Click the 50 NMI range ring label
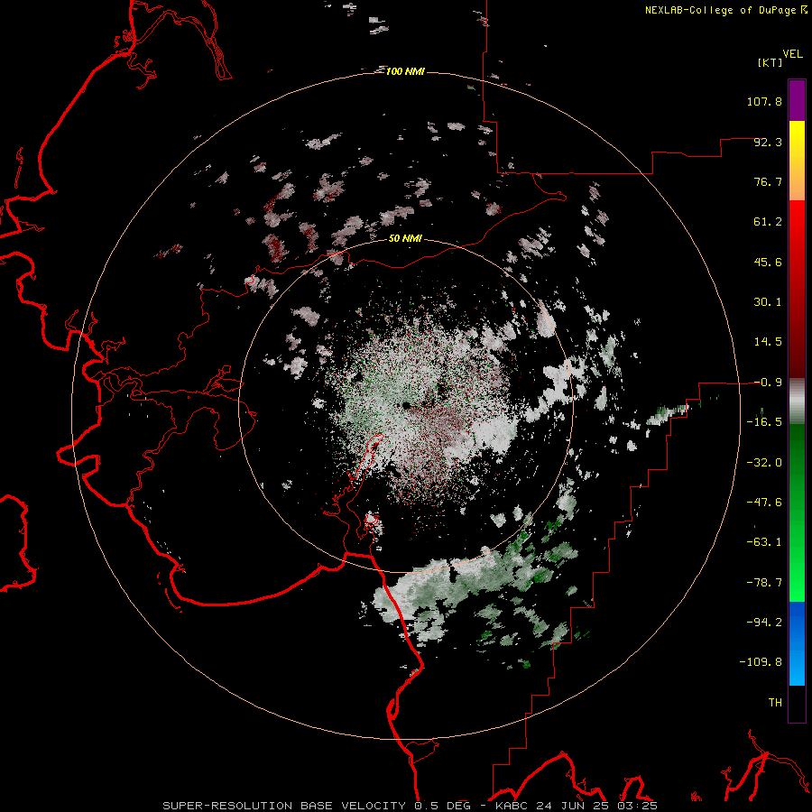This screenshot has height=812, width=812. (405, 238)
